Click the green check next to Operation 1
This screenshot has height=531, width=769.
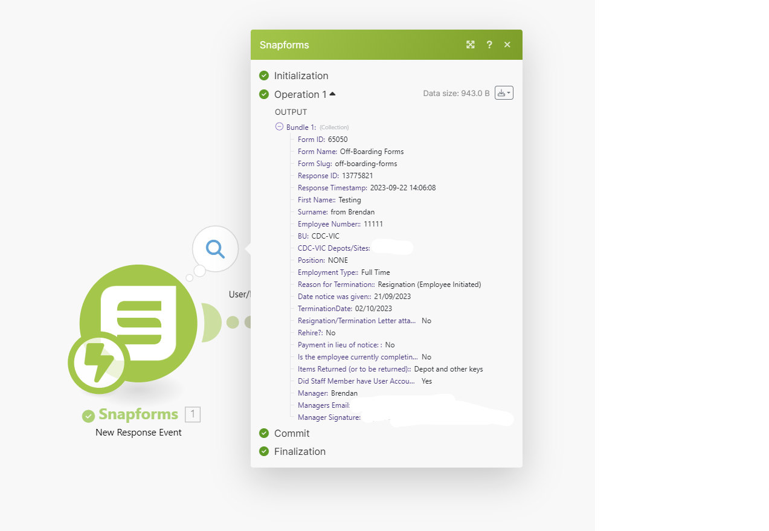(264, 94)
